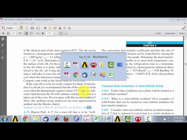The image size is (187, 140).
Task: Open the Window menu
Action: point(24,23)
